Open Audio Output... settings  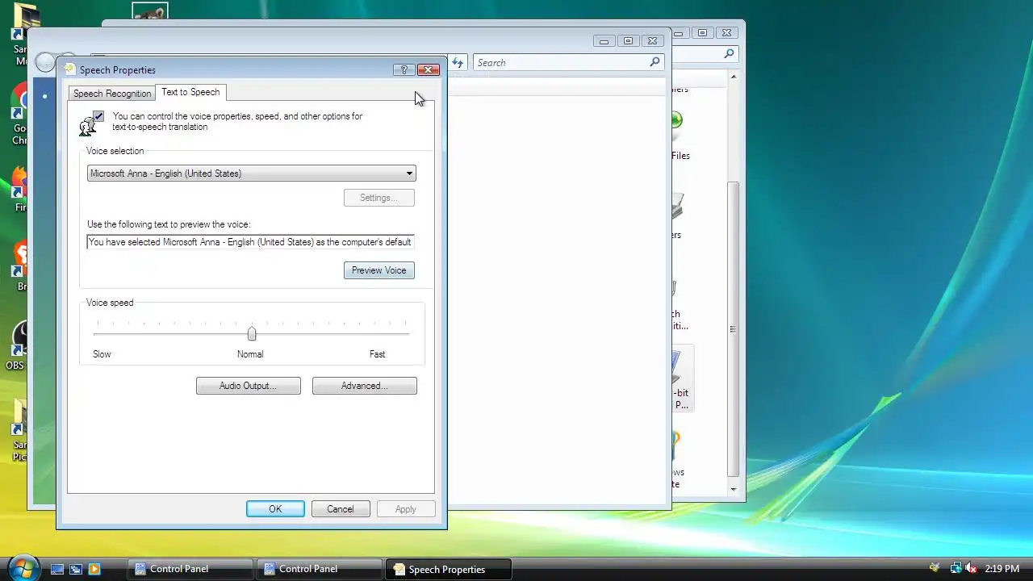click(248, 386)
